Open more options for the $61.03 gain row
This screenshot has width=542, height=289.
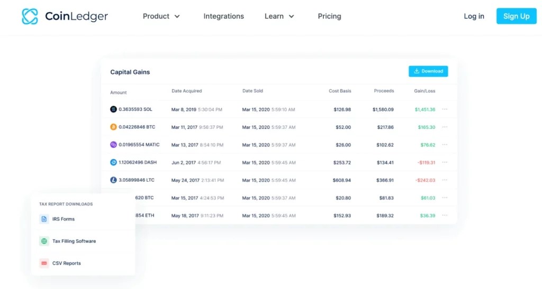coord(445,198)
